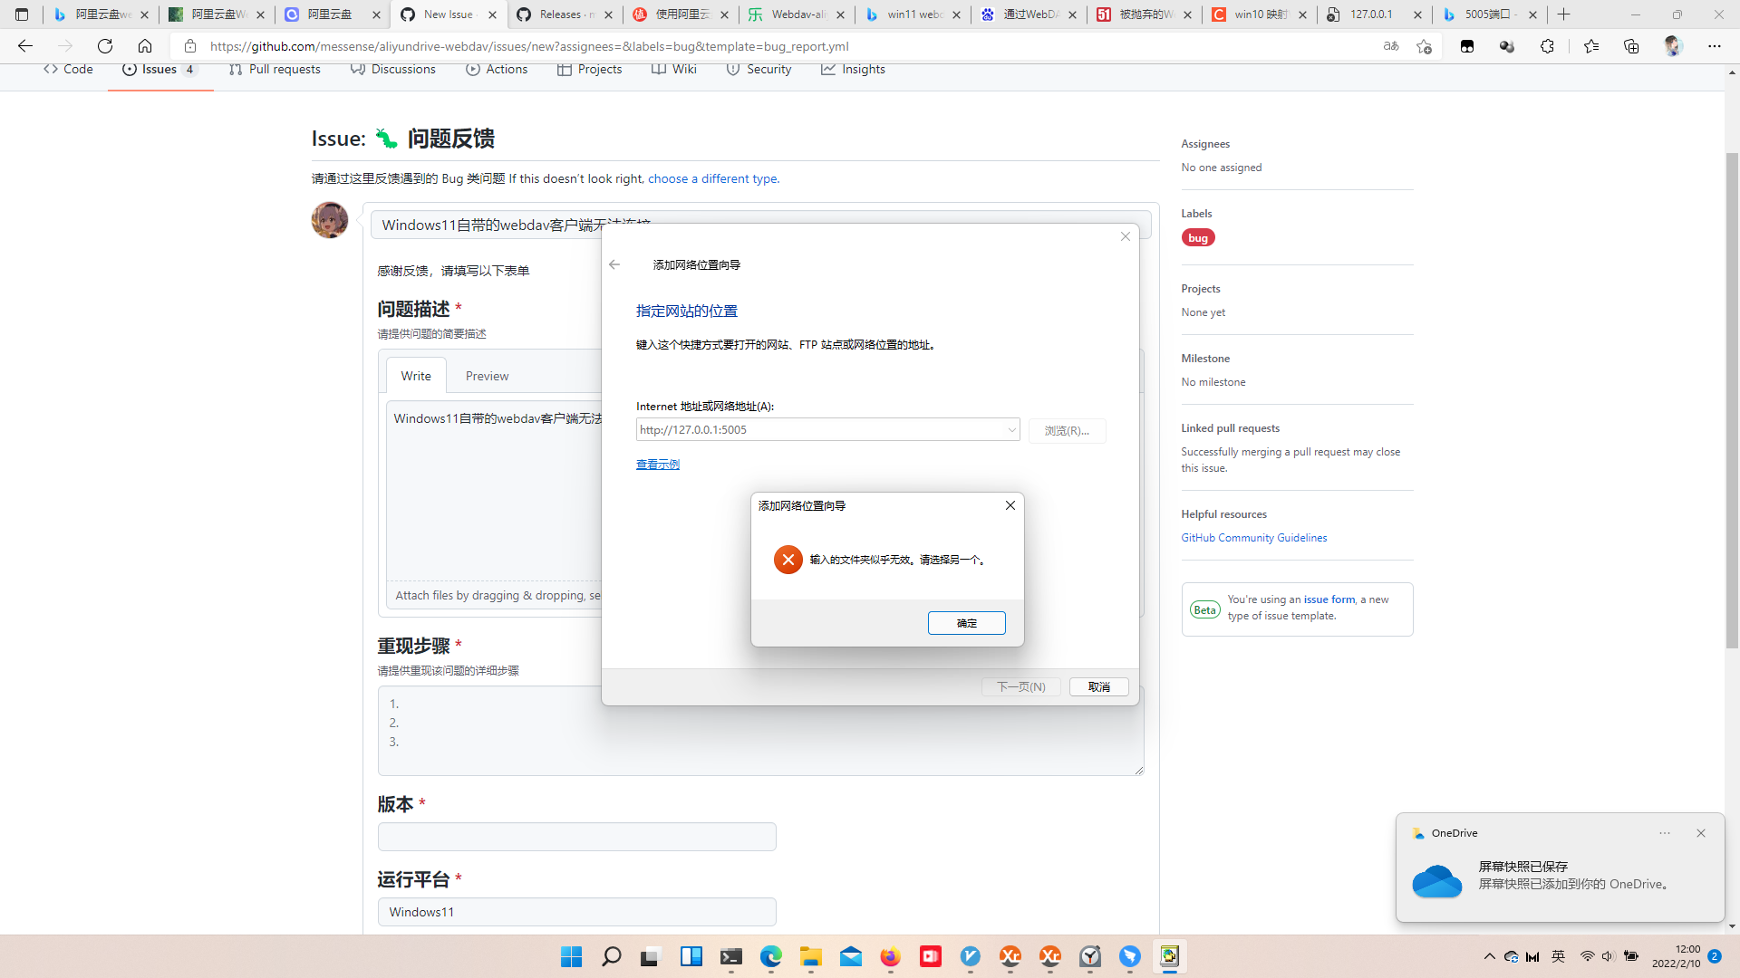Open the read aloud feature in address bar
The height and width of the screenshot is (978, 1740).
1389,46
